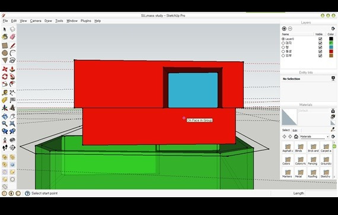
Task: Click the Add Layer plus button
Action: (284, 29)
